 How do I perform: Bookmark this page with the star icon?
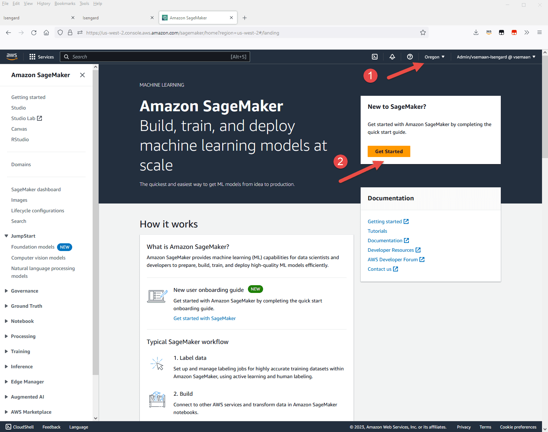pyautogui.click(x=423, y=33)
